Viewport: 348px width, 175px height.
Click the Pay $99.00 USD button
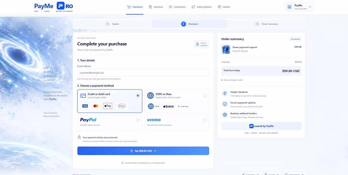click(x=143, y=151)
